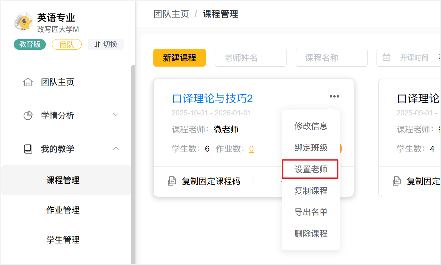
Task: Open the 开课时间 date picker
Action: (414, 58)
